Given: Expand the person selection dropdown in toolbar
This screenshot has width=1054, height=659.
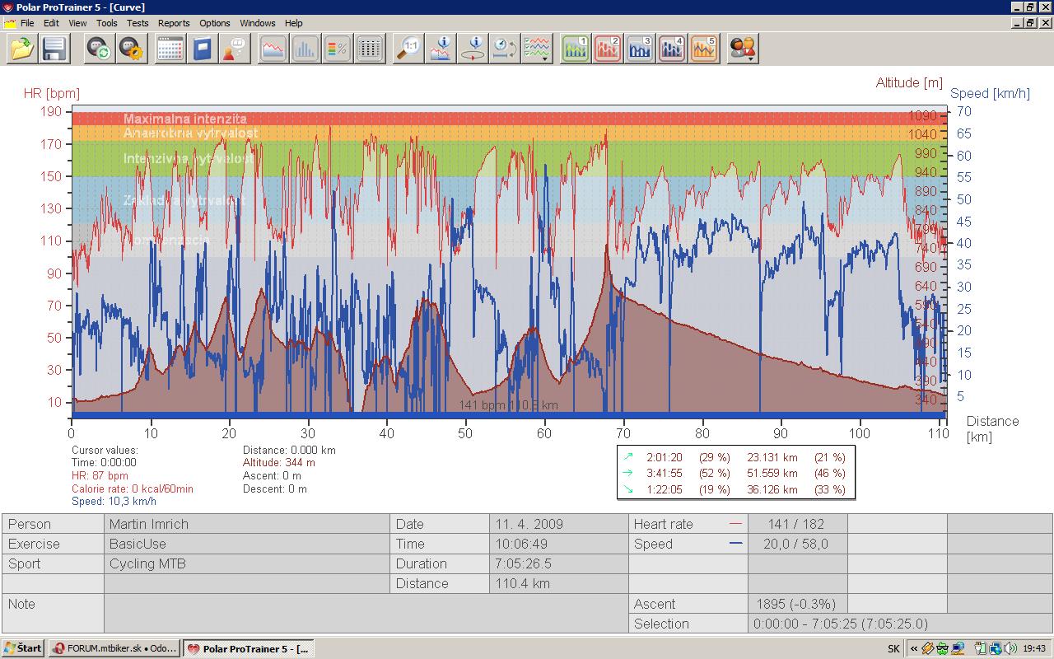Looking at the screenshot, I should click(x=743, y=49).
